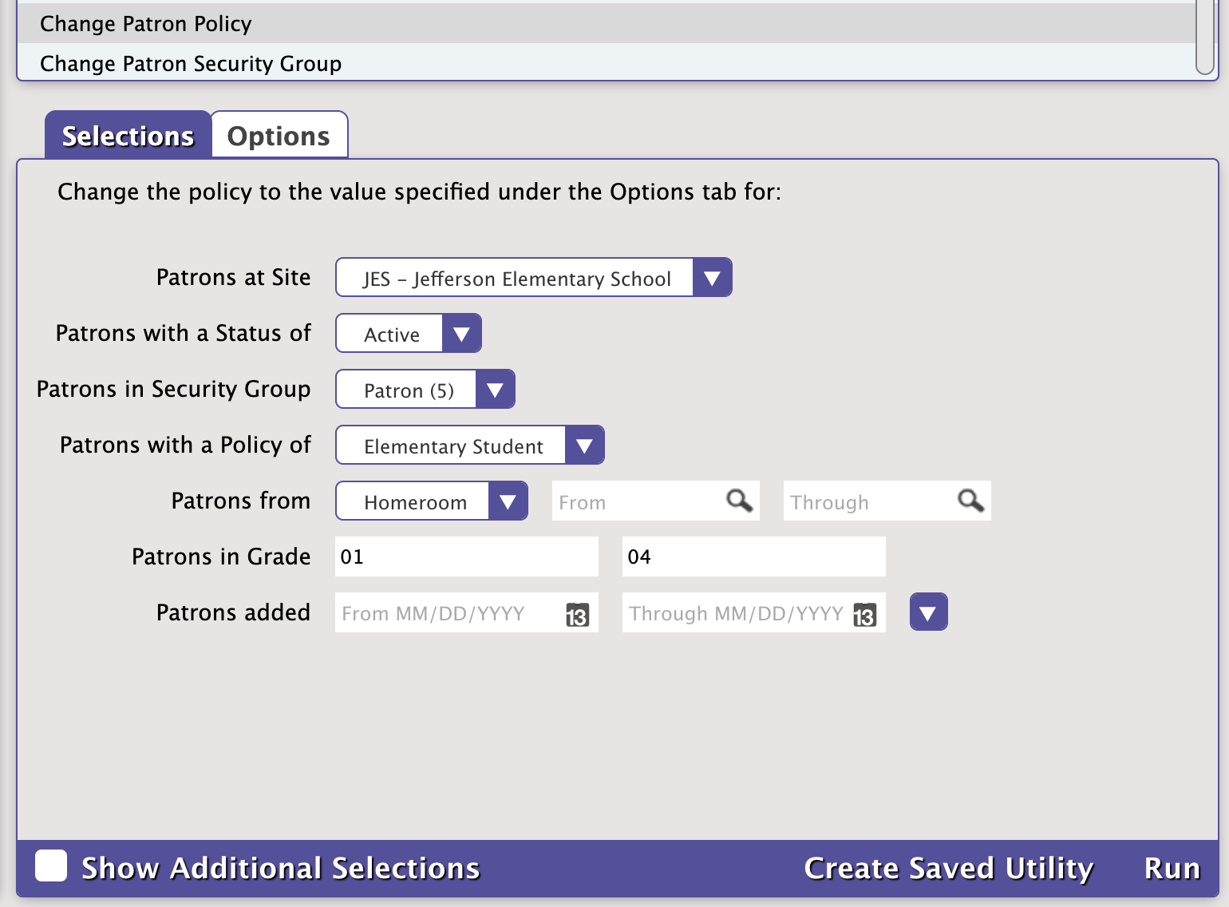Select Change Patron Policy from the list
1229x907 pixels.
click(145, 23)
